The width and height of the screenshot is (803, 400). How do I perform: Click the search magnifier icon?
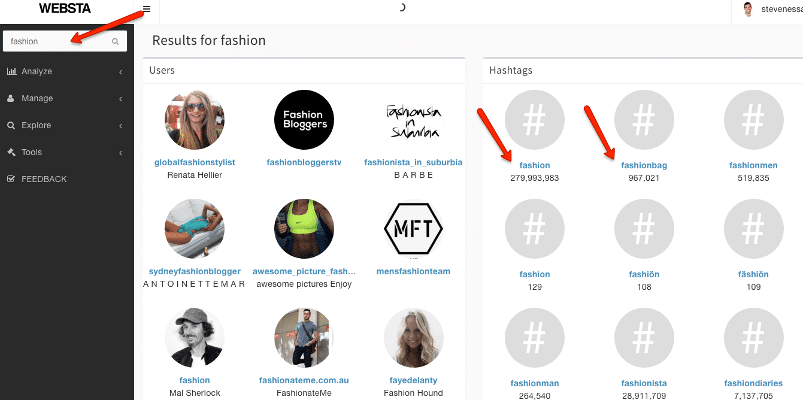click(x=116, y=41)
